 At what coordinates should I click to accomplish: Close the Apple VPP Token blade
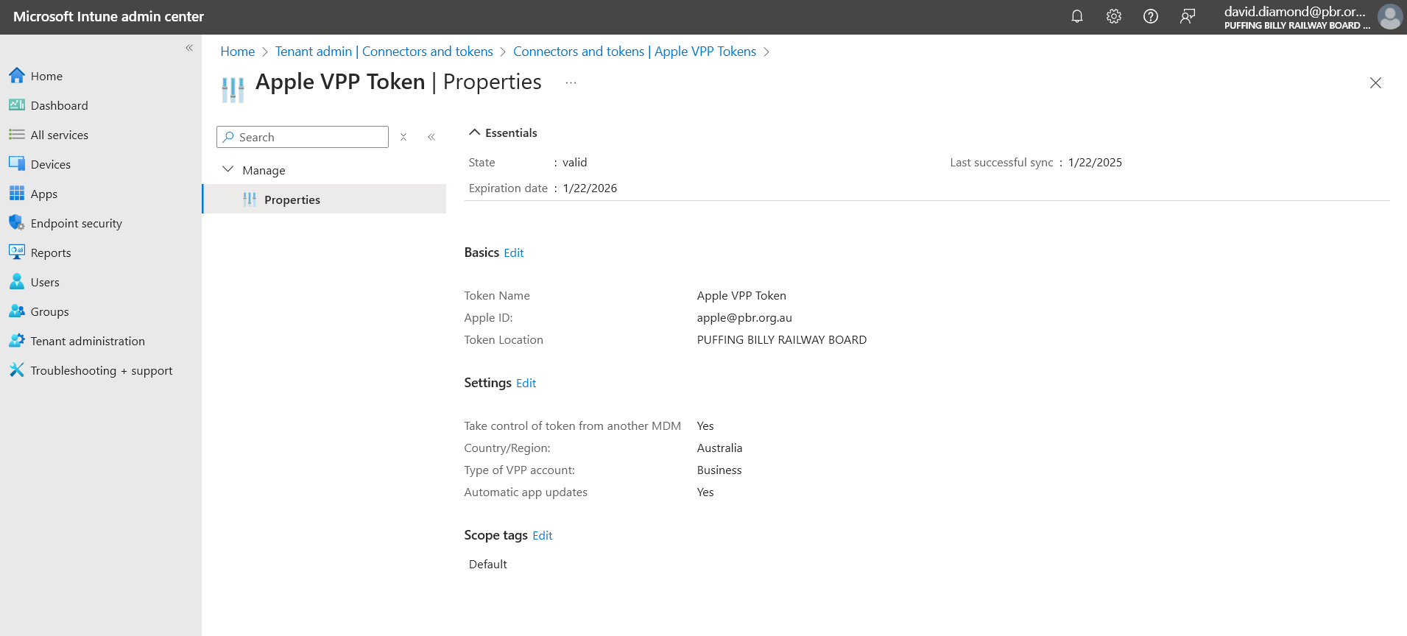coord(1375,82)
